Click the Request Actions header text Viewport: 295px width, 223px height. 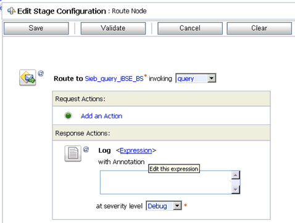point(80,99)
